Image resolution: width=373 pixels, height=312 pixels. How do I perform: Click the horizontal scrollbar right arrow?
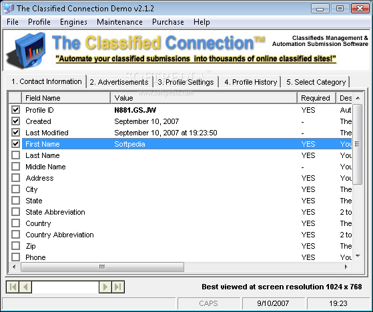[x=346, y=267]
